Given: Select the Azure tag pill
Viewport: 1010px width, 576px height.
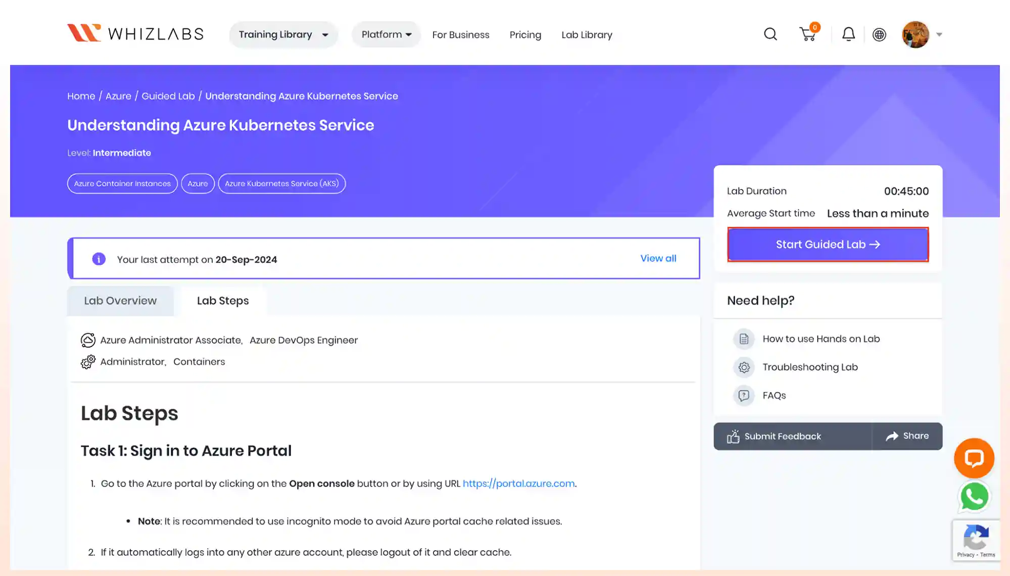Looking at the screenshot, I should (x=198, y=183).
